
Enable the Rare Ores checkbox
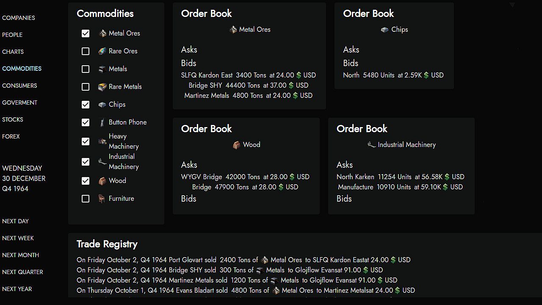(86, 51)
